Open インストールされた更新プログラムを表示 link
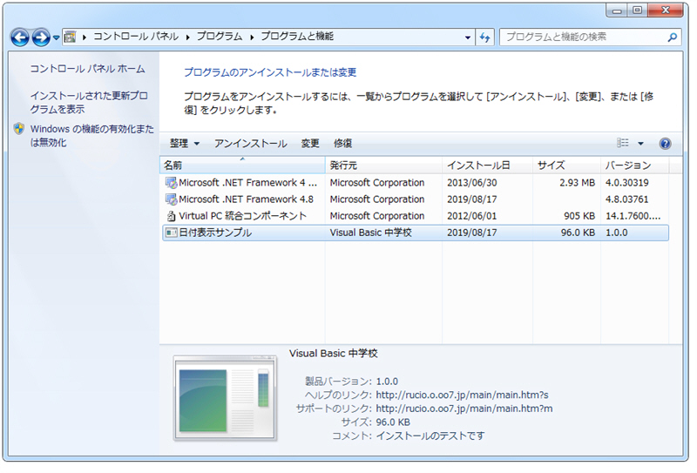The image size is (697, 473). tap(89, 102)
